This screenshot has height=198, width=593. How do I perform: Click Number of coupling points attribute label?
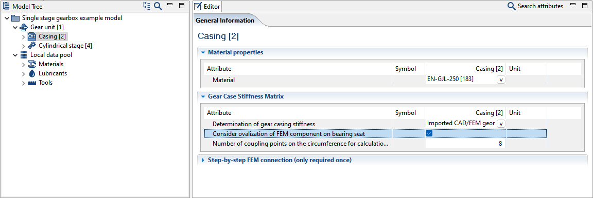(x=300, y=143)
